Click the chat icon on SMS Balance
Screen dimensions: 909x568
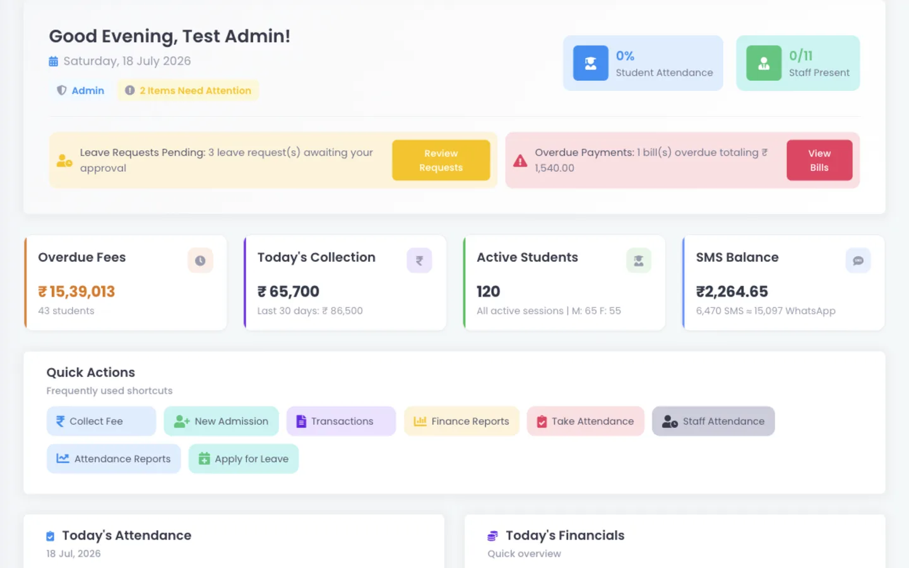click(858, 260)
